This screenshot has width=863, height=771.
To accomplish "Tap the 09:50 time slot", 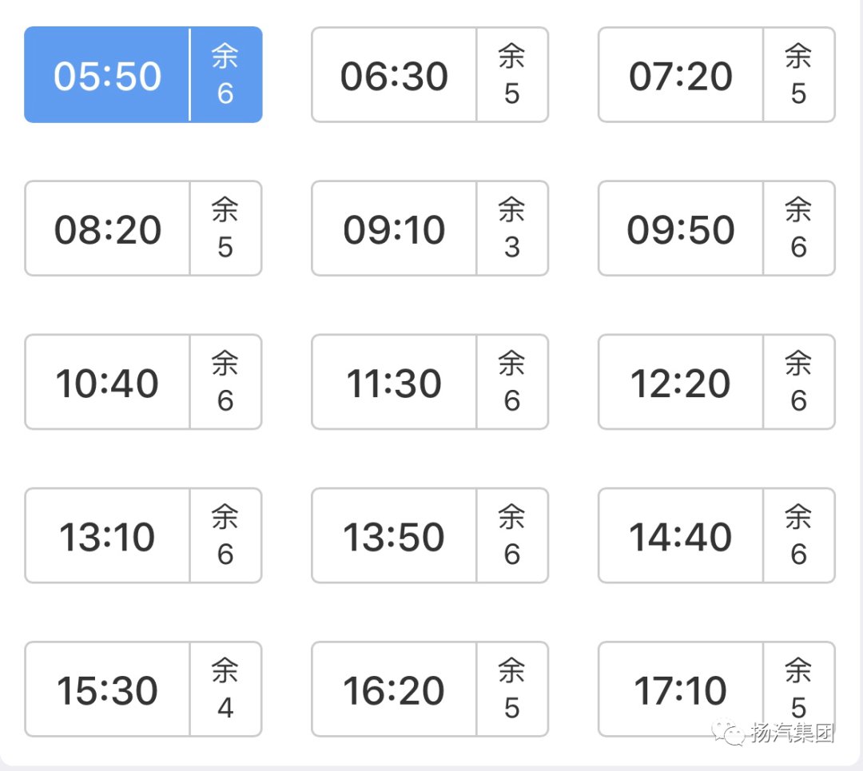I will click(x=681, y=229).
